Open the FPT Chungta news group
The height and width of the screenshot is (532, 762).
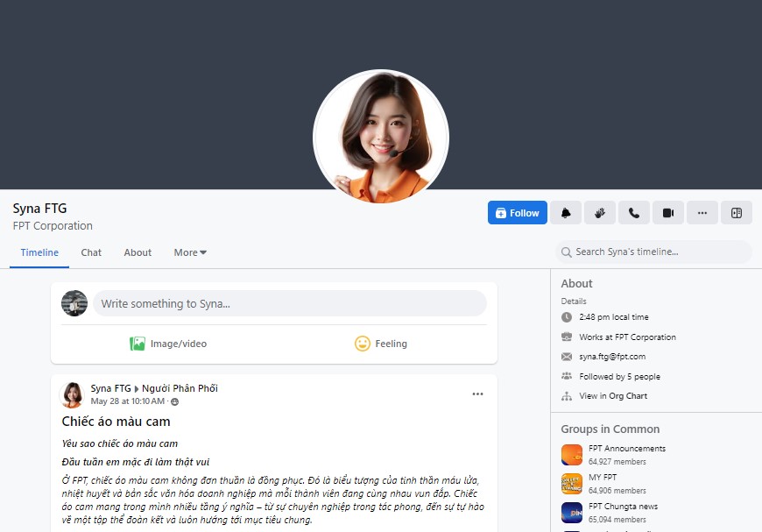pos(623,507)
